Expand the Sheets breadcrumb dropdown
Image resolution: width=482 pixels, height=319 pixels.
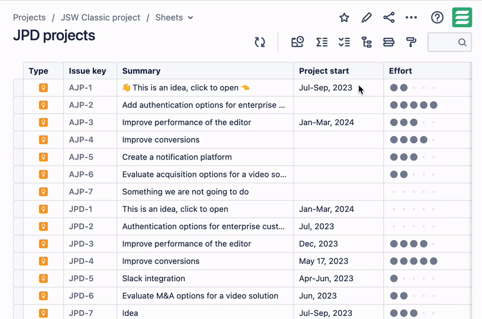(x=190, y=18)
